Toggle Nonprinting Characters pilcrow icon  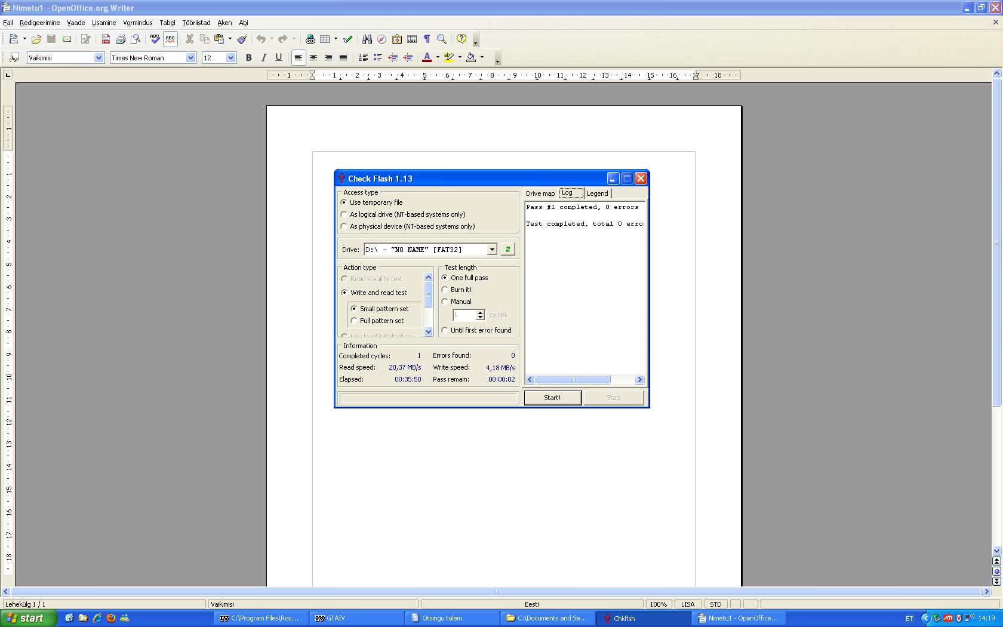tap(427, 39)
